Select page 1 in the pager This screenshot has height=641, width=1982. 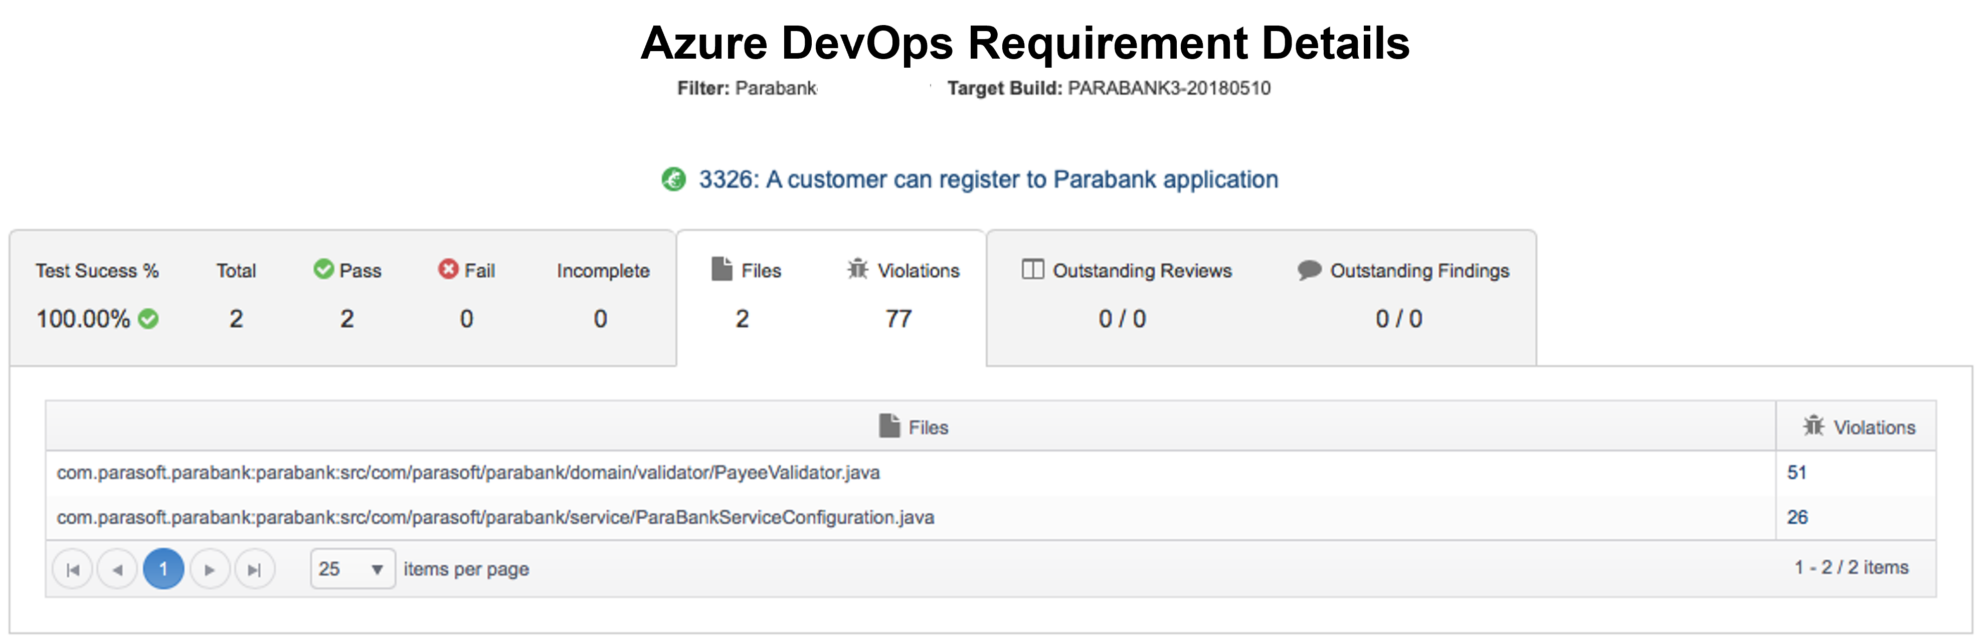click(163, 569)
